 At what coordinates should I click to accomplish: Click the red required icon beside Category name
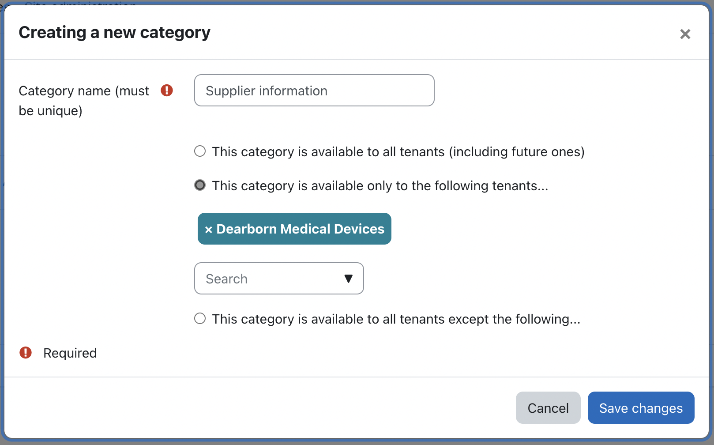[x=167, y=91]
